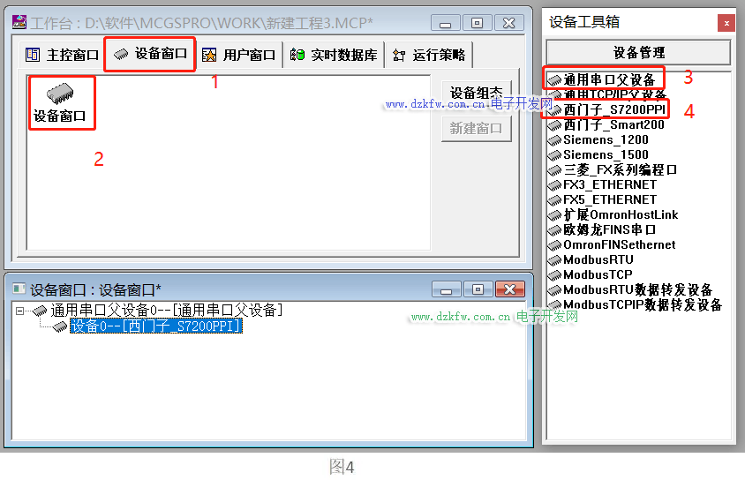Open the 设备窗口 icon in workspace
Screen dimensions: 745x480
click(60, 102)
